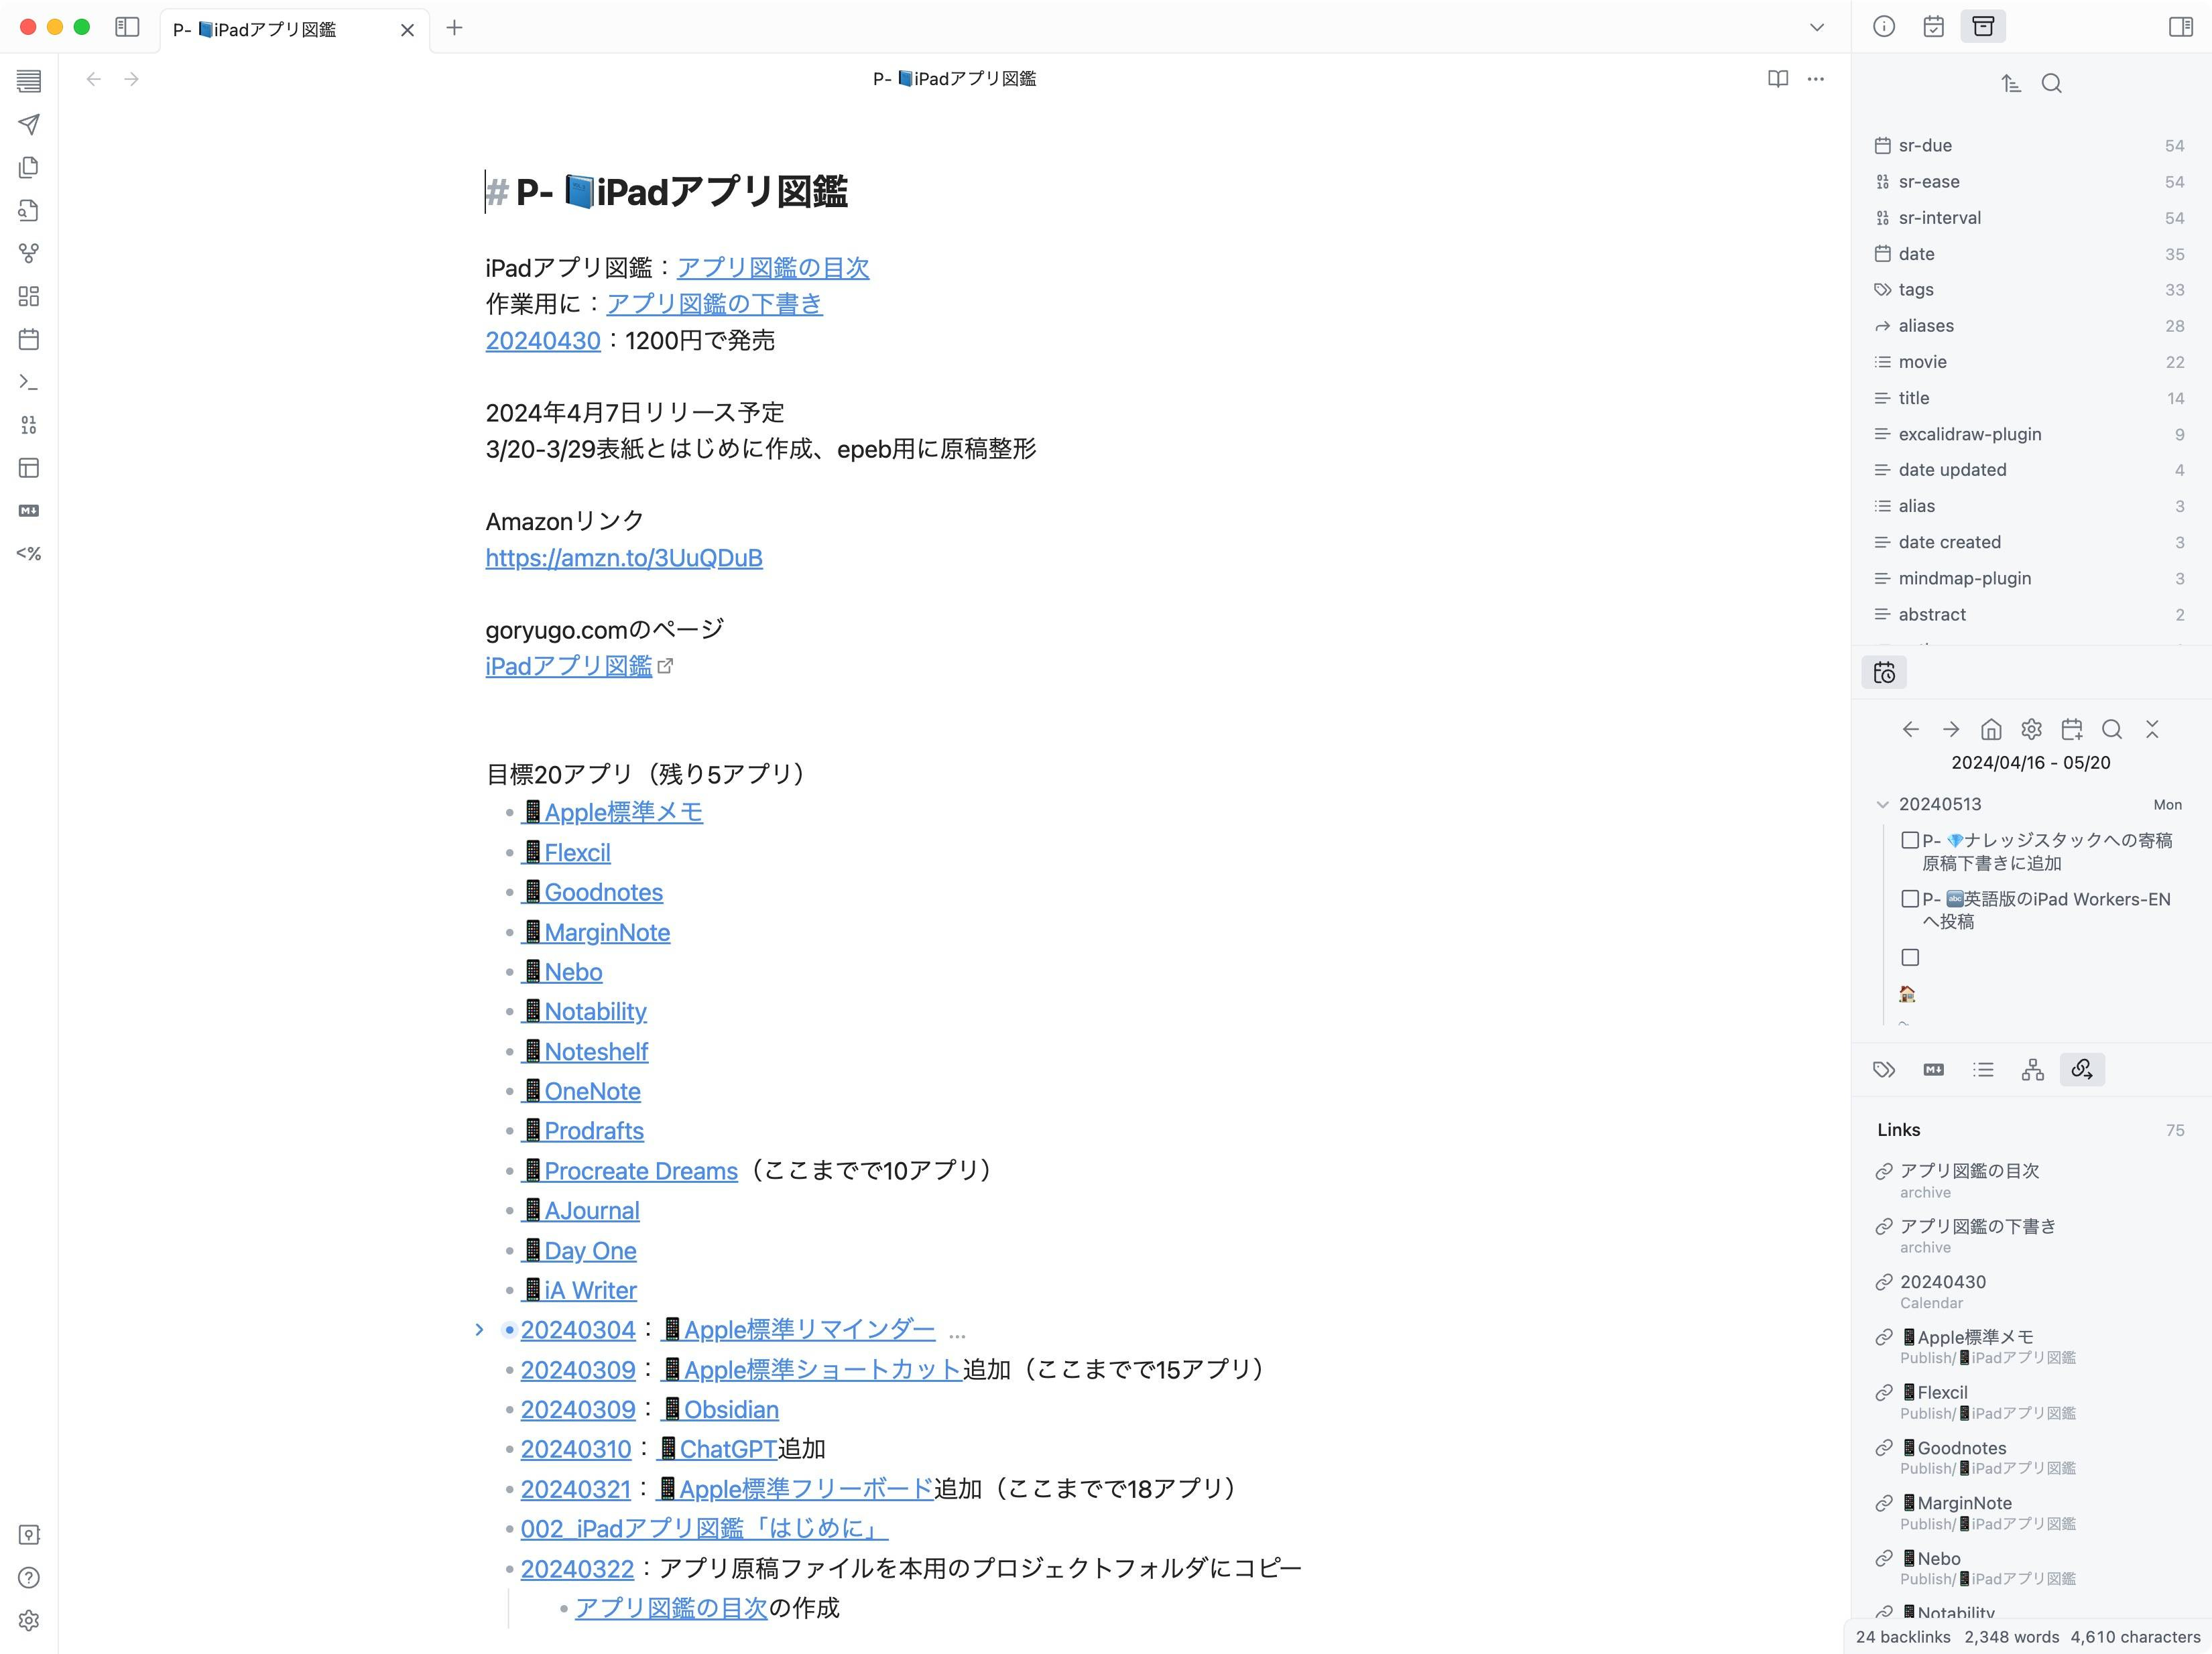This screenshot has height=1654, width=2212.
Task: Open the calendar settings gear icon
Action: pos(2031,729)
